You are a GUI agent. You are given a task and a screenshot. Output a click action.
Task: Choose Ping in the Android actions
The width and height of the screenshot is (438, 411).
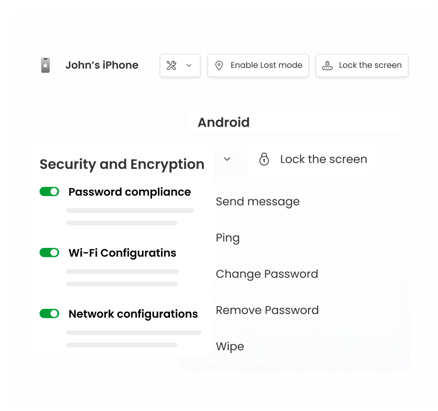(x=228, y=238)
